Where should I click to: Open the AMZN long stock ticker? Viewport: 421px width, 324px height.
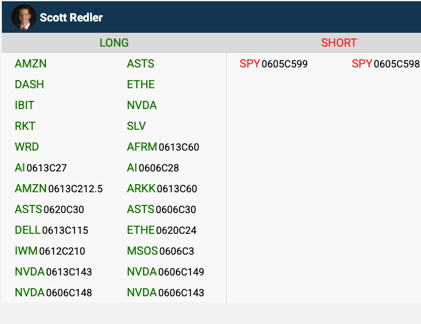click(31, 64)
